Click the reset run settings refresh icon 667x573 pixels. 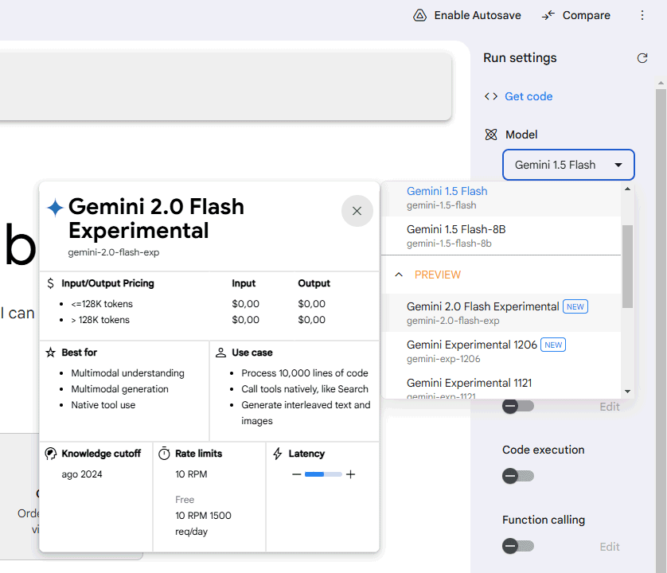coord(642,58)
